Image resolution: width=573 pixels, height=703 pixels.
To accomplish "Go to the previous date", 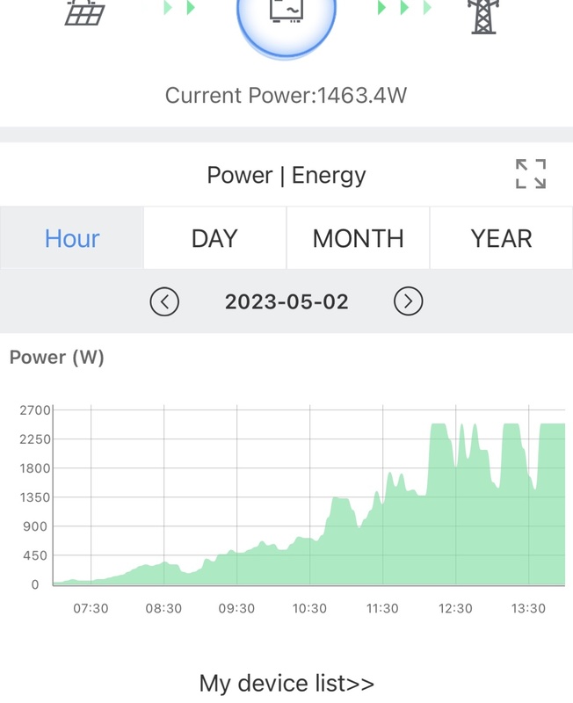I will click(164, 301).
